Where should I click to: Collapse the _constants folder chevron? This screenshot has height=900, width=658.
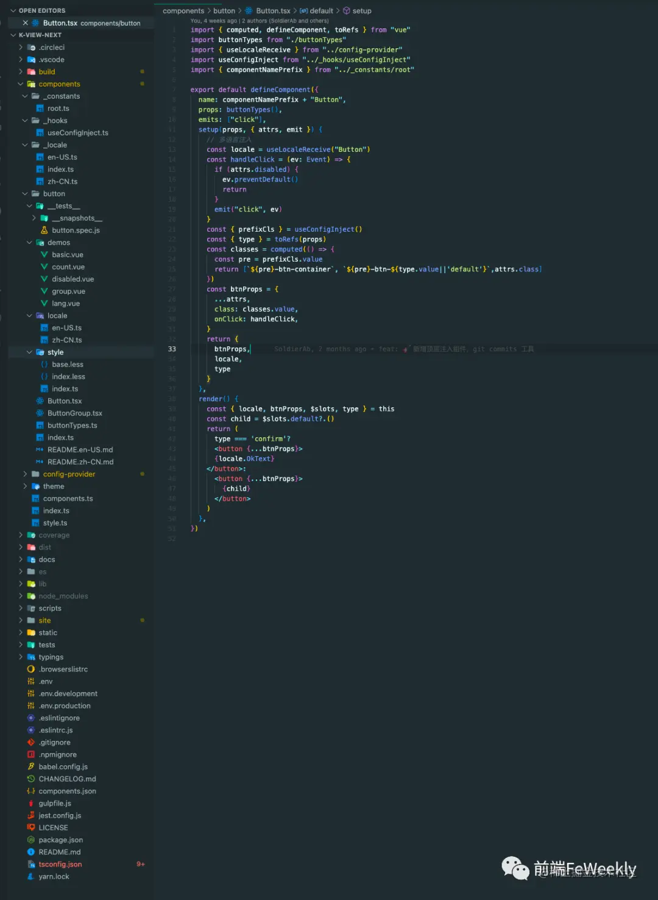point(25,96)
